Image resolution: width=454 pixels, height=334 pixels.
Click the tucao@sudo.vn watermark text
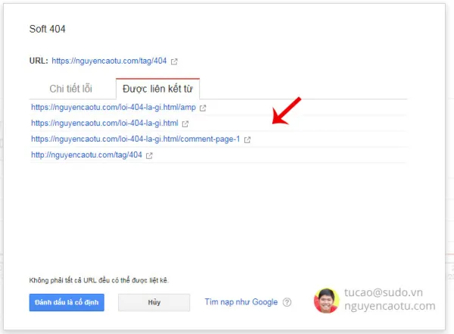pos(384,292)
